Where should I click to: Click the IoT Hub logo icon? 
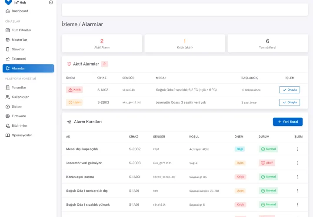8,2
